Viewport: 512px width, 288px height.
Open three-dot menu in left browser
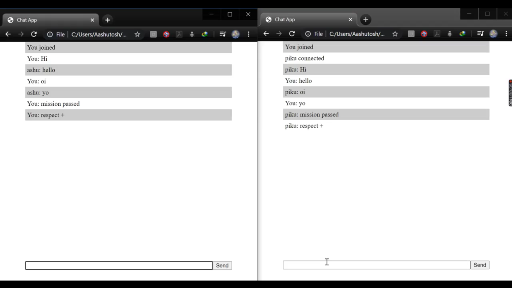point(249,34)
